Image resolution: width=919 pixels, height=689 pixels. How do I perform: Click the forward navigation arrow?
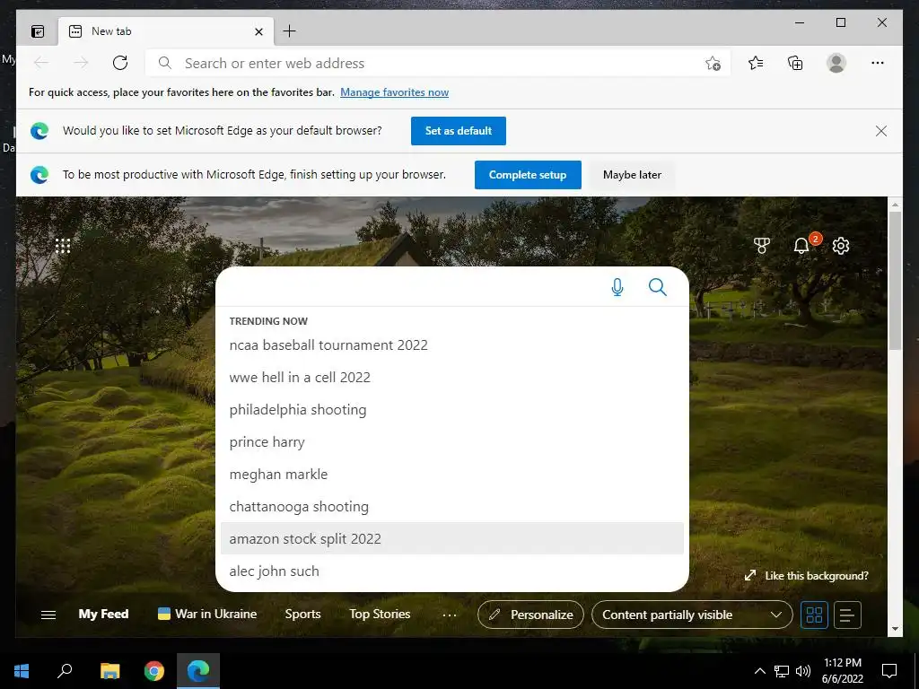coord(81,63)
